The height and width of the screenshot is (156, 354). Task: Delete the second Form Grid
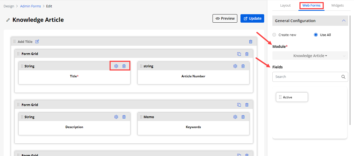[x=247, y=105]
